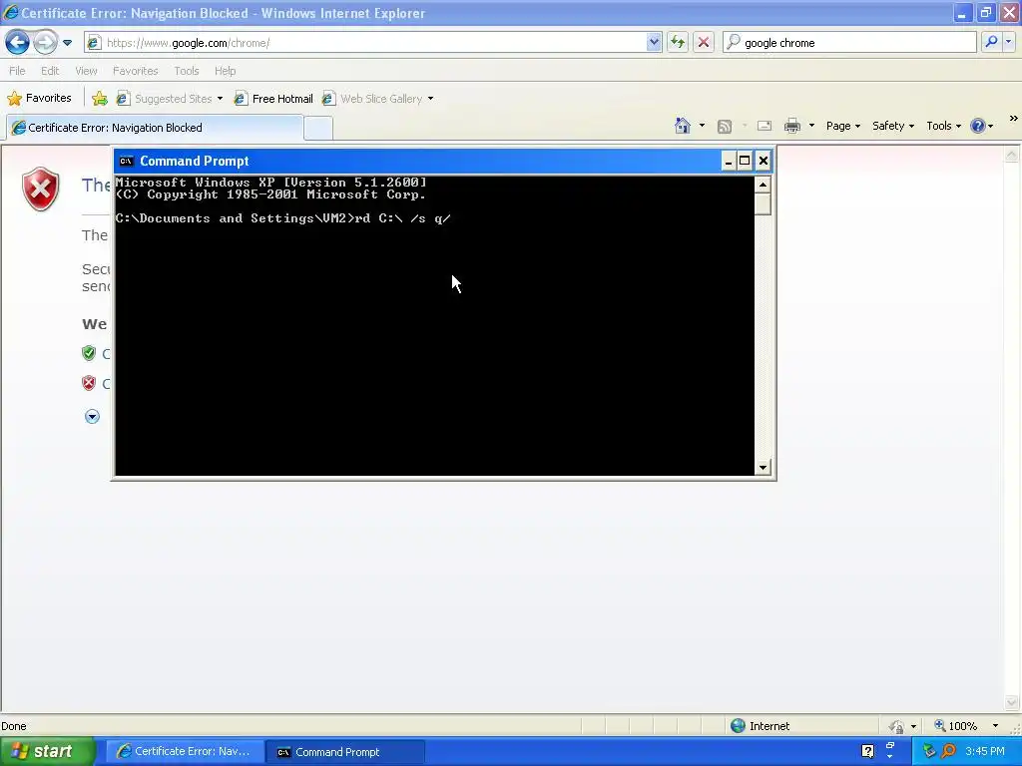Click the Internet zone status indicator
The image size is (1022, 766).
pos(760,726)
